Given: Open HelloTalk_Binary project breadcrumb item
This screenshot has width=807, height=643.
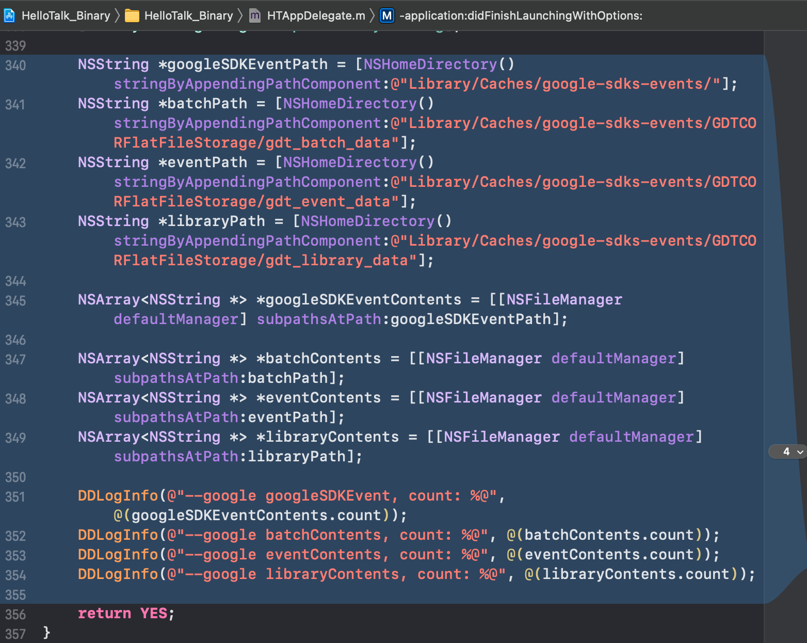Looking at the screenshot, I should coord(66,15).
